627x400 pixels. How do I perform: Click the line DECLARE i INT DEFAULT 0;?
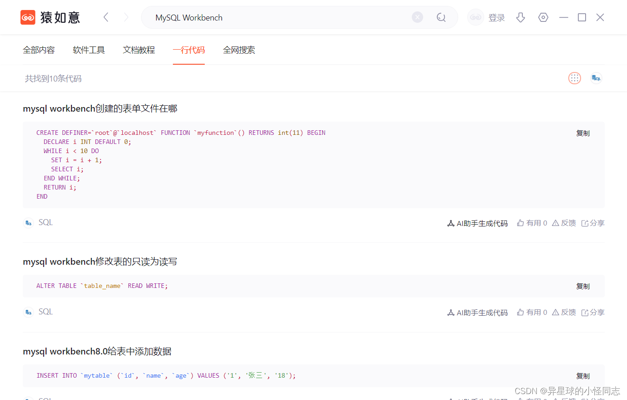point(87,142)
